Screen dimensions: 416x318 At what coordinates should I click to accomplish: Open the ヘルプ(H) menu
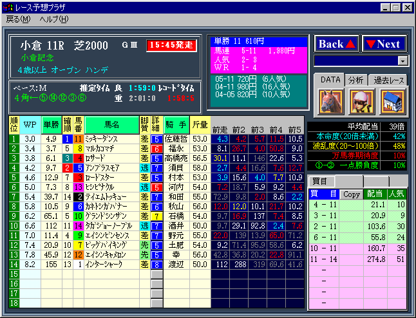tap(53, 19)
